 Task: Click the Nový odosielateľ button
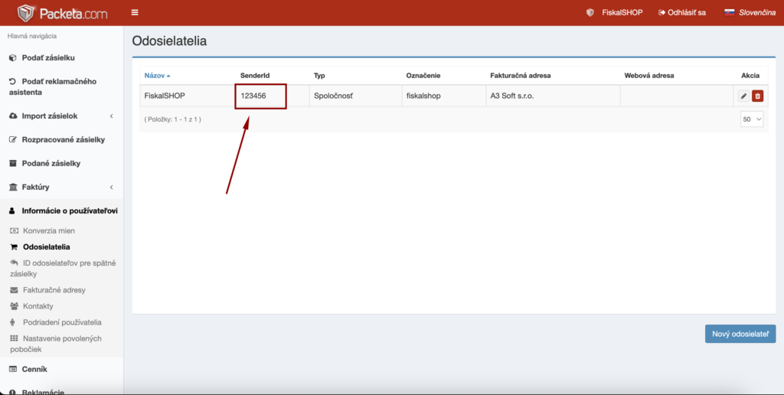[740, 334]
